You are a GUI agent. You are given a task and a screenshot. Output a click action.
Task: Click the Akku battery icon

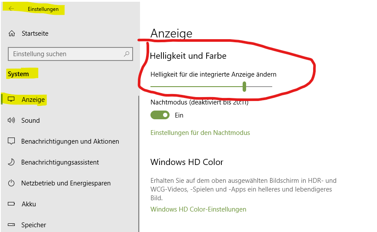[x=11, y=204]
